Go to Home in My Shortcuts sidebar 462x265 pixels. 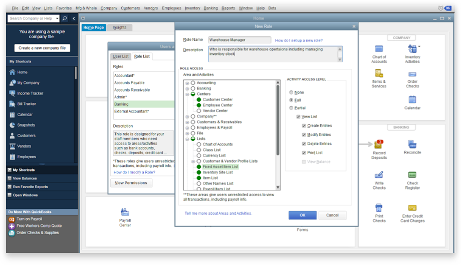pos(22,72)
